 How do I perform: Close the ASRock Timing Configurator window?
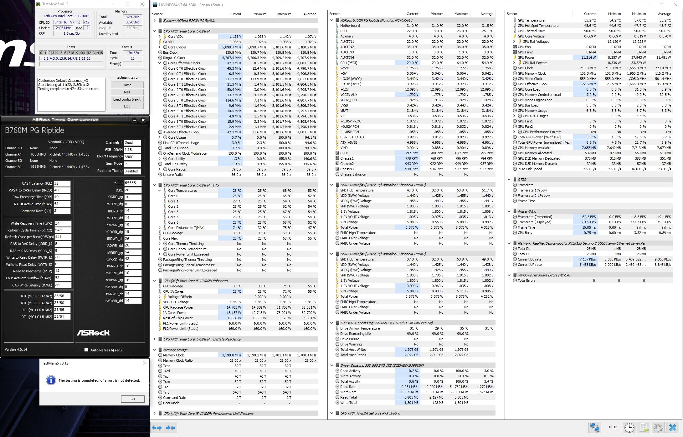pyautogui.click(x=143, y=120)
